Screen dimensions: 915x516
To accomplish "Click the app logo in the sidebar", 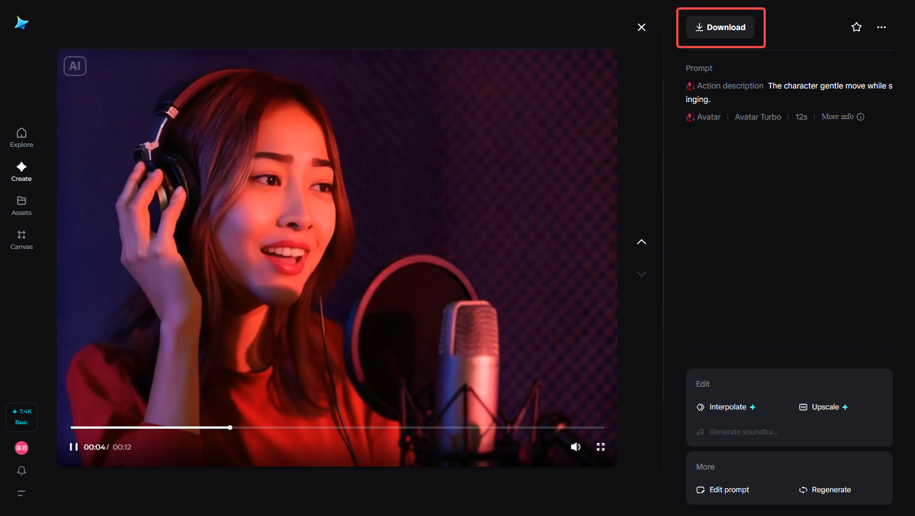I will [x=22, y=23].
